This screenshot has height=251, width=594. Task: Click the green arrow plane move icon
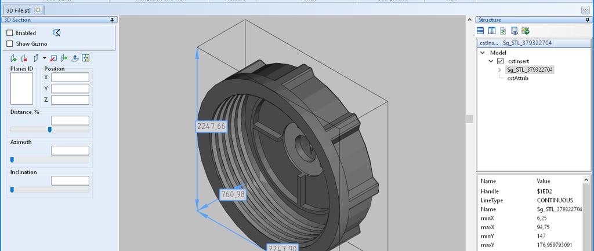(x=64, y=58)
